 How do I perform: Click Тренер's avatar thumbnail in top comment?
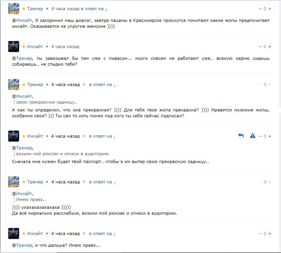coord(13,8)
